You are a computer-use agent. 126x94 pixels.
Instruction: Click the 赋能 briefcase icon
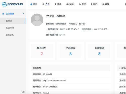68,4
